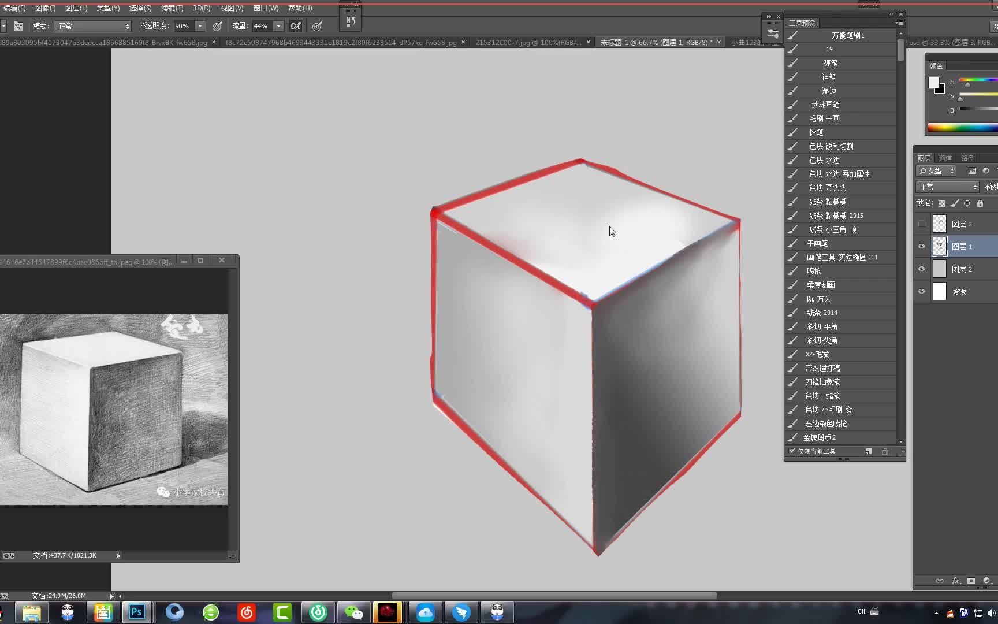
Task: Filter layers by adjustment layer icon
Action: point(986,171)
